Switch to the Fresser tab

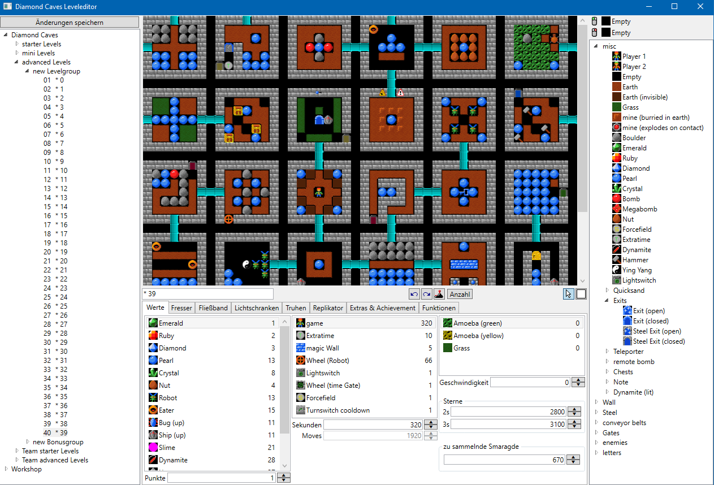point(181,308)
